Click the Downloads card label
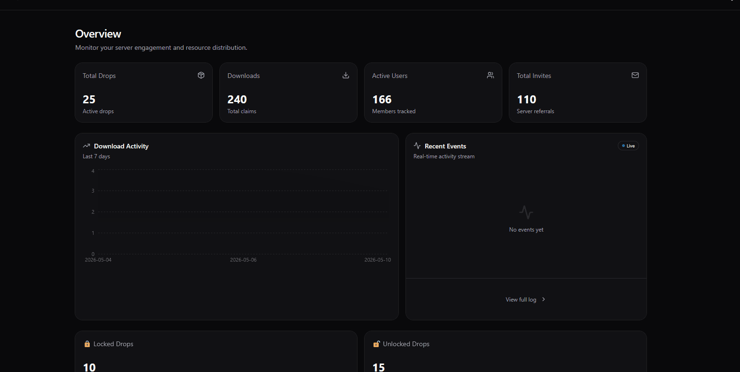This screenshot has height=372, width=740. click(x=243, y=76)
